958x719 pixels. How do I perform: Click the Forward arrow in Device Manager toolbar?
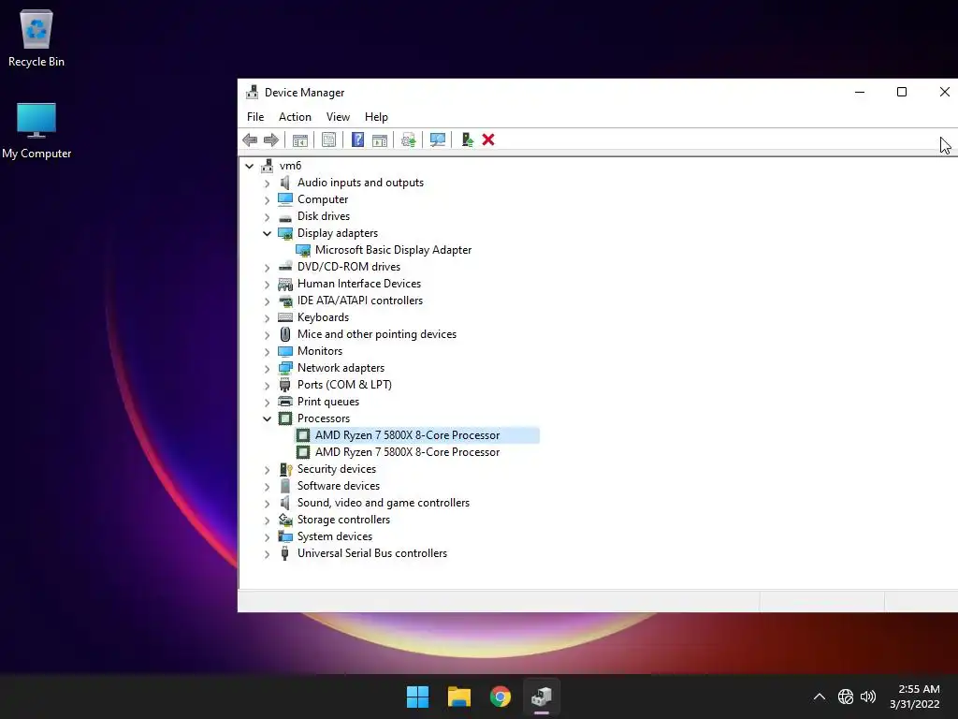[x=270, y=140]
